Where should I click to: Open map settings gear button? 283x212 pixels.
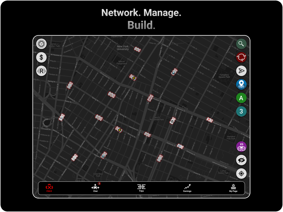(41, 44)
